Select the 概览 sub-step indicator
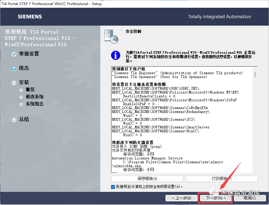Viewport: 269px width, 205px height. [x=21, y=90]
